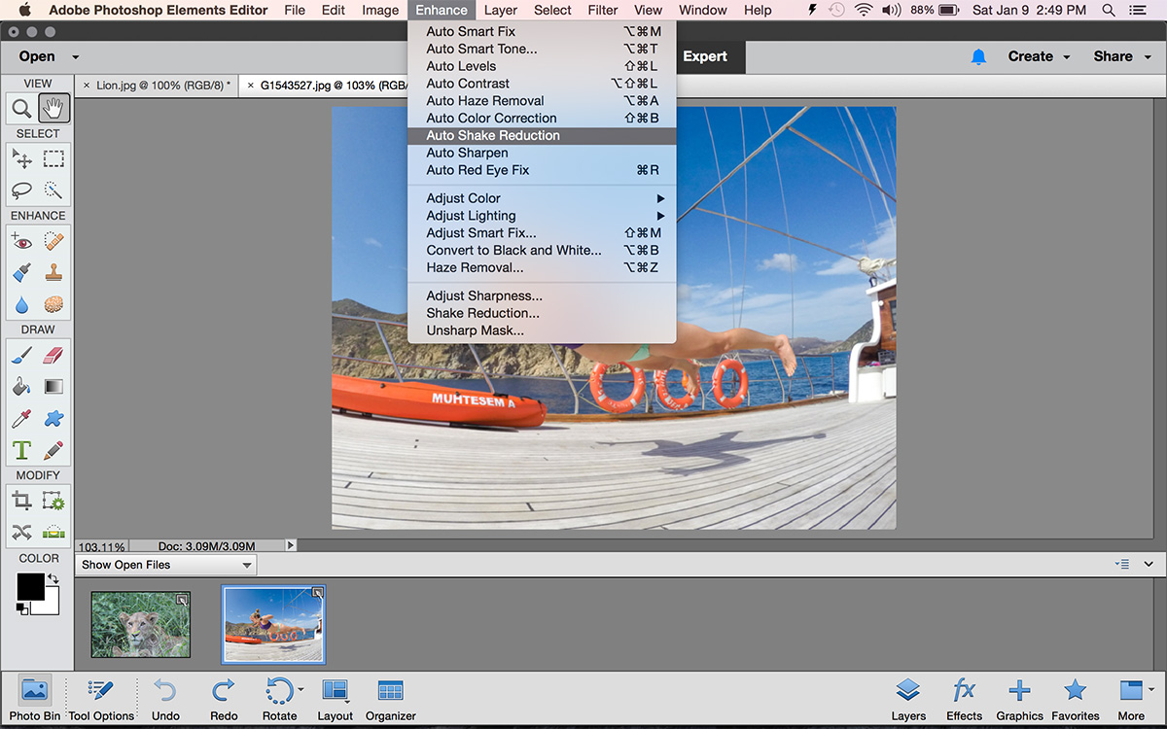Choose the Red Eye Removal tool
The image size is (1167, 729).
[21, 241]
